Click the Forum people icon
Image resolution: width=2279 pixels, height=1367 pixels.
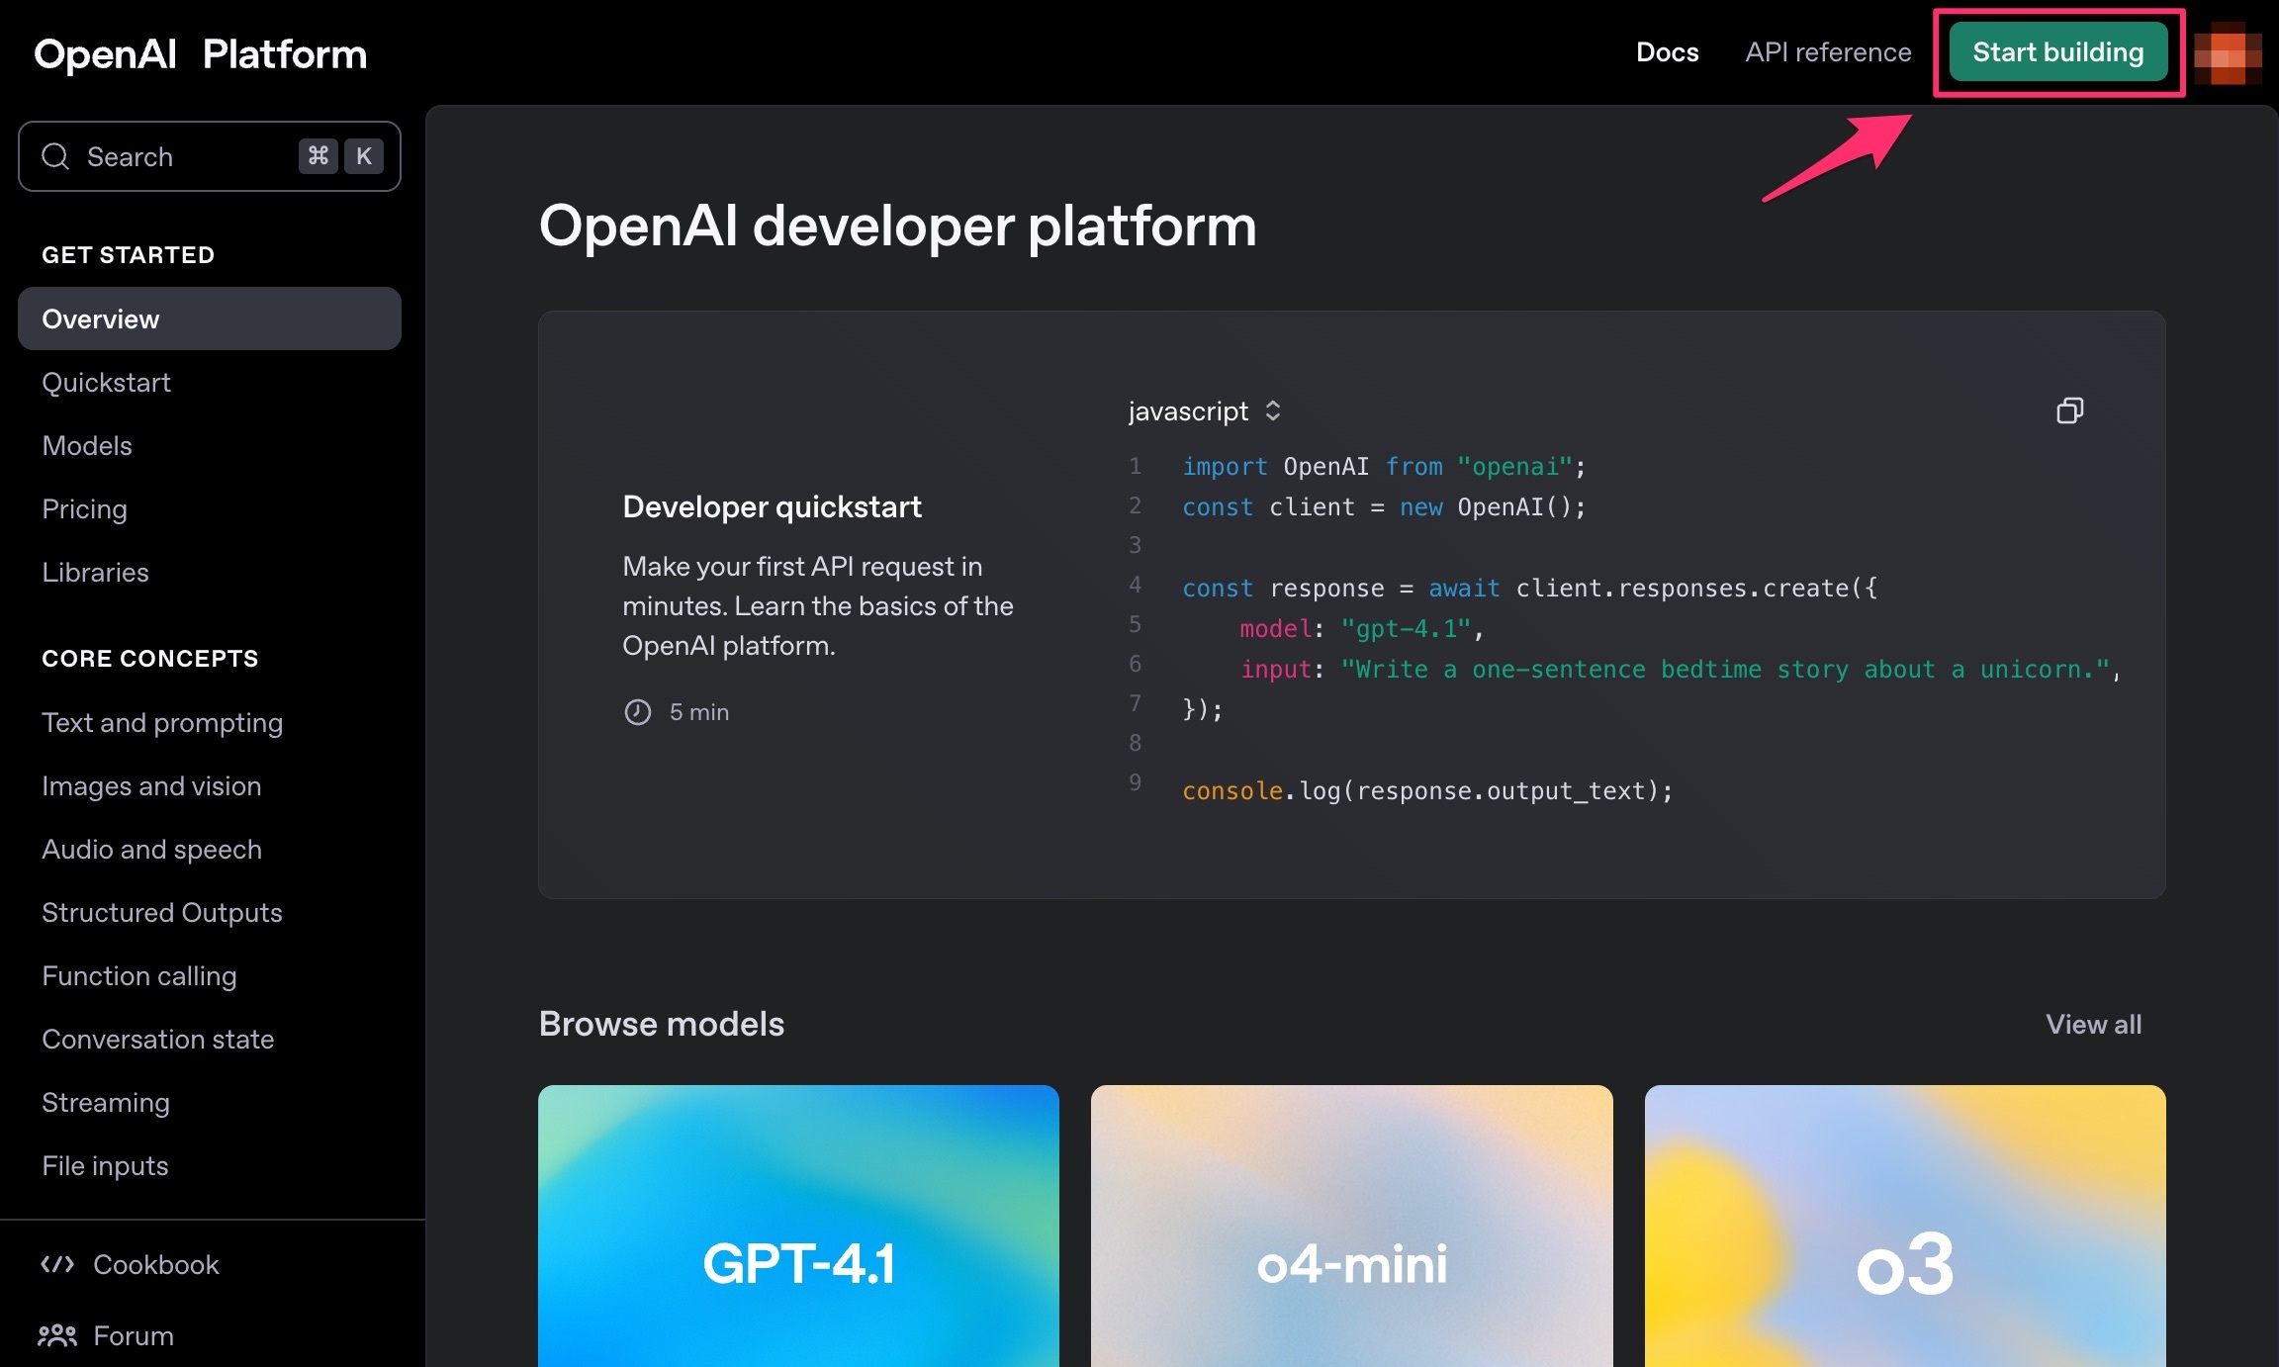coord(57,1335)
